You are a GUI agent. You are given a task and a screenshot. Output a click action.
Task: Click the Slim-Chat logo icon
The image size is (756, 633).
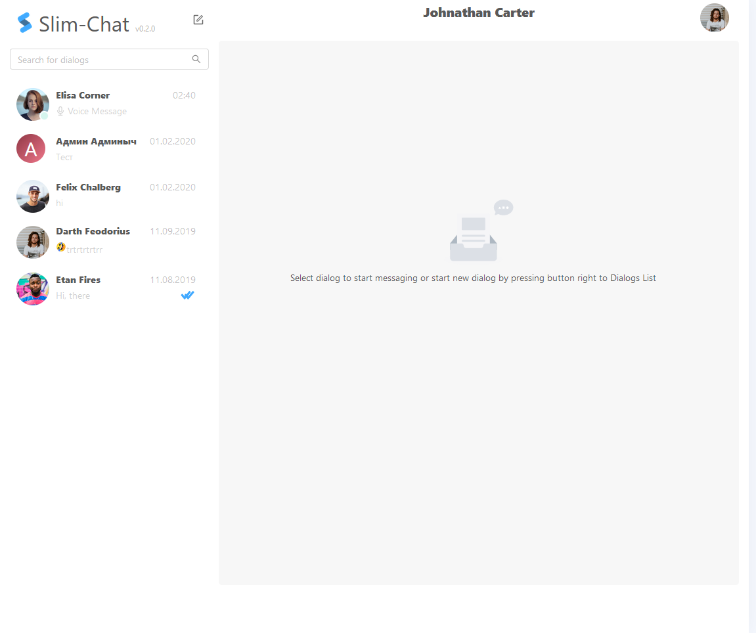click(25, 23)
